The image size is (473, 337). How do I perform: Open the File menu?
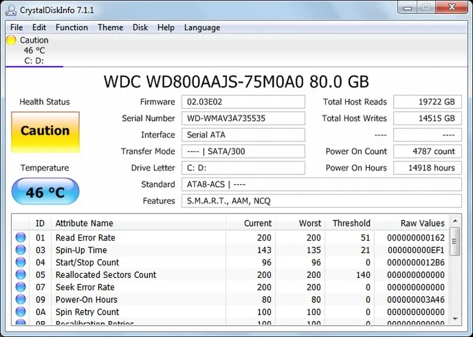pyautogui.click(x=17, y=27)
